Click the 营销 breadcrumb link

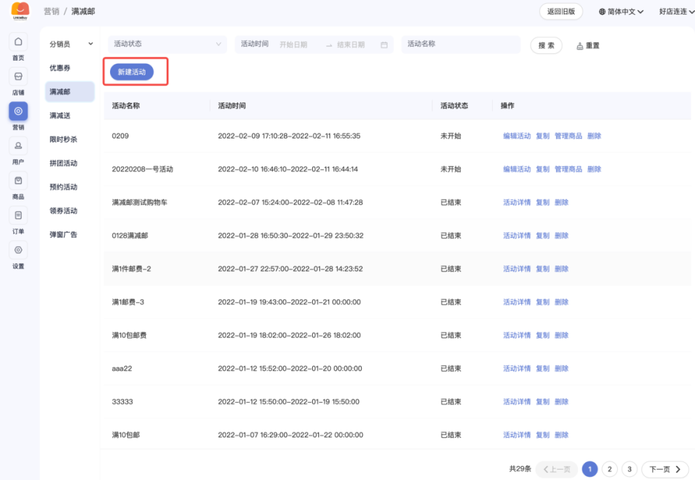[51, 12]
